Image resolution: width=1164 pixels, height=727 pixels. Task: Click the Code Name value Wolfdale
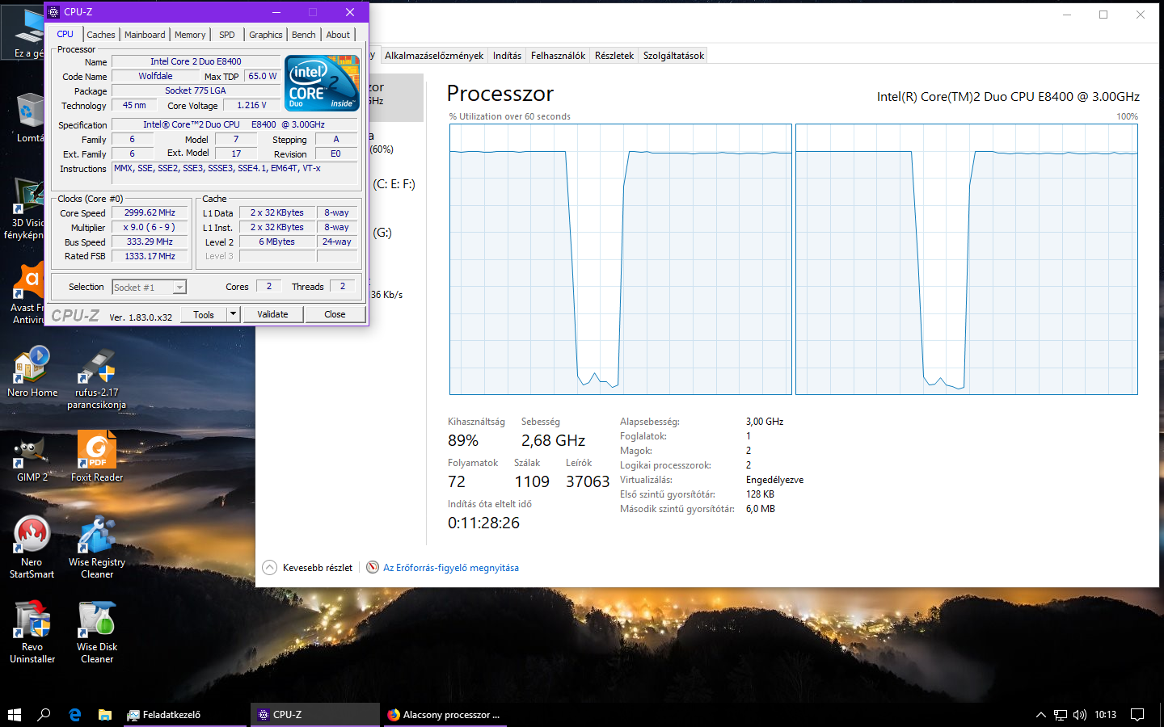155,76
